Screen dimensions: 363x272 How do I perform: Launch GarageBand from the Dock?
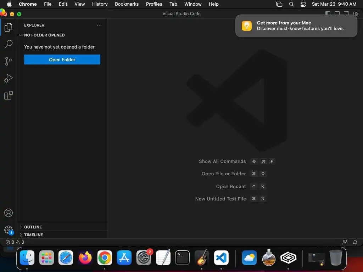202,257
